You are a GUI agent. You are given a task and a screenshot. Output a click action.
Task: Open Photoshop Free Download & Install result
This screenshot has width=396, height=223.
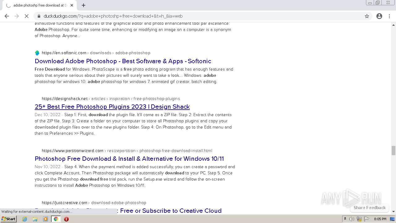point(129,159)
